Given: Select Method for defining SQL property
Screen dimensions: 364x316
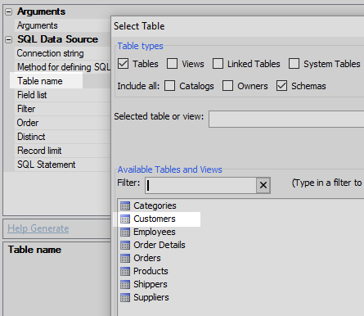Looking at the screenshot, I should click(63, 67).
